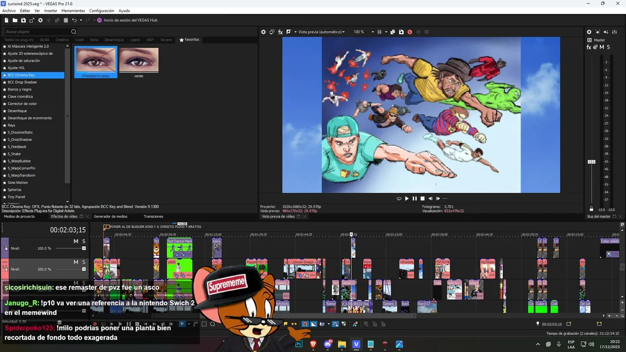Toggle preview grid overlay icon
Image resolution: width=626 pixels, height=352 pixels.
(x=380, y=32)
